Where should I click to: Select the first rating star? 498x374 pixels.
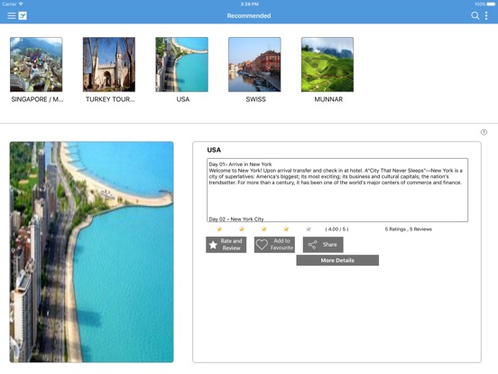(x=219, y=229)
